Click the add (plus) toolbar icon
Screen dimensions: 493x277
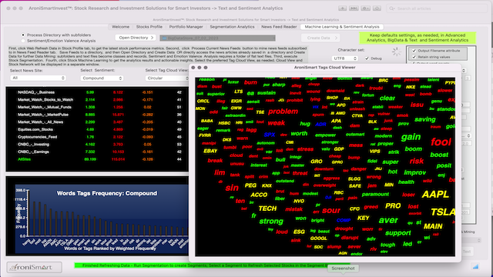pos(342,8)
